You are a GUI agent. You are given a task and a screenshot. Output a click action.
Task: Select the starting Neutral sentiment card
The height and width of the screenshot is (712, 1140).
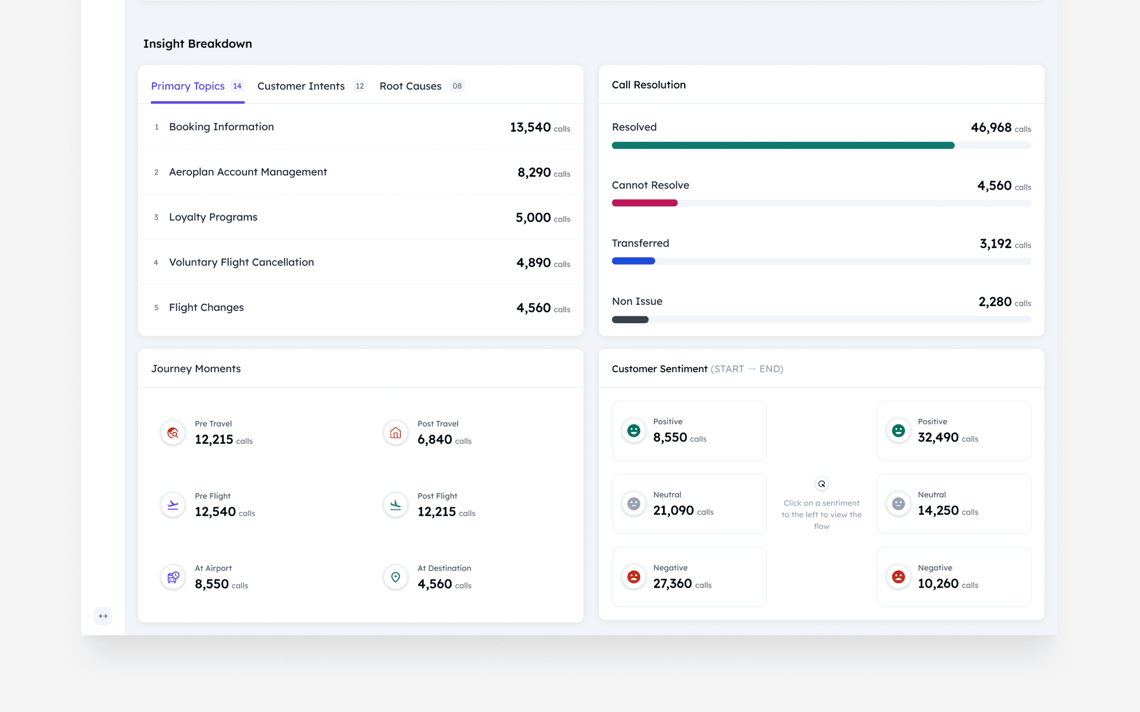(689, 503)
